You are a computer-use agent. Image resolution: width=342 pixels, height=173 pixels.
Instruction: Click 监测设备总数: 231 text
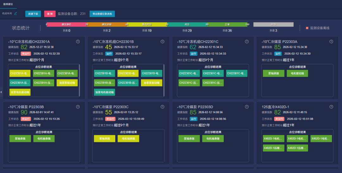click(72, 14)
